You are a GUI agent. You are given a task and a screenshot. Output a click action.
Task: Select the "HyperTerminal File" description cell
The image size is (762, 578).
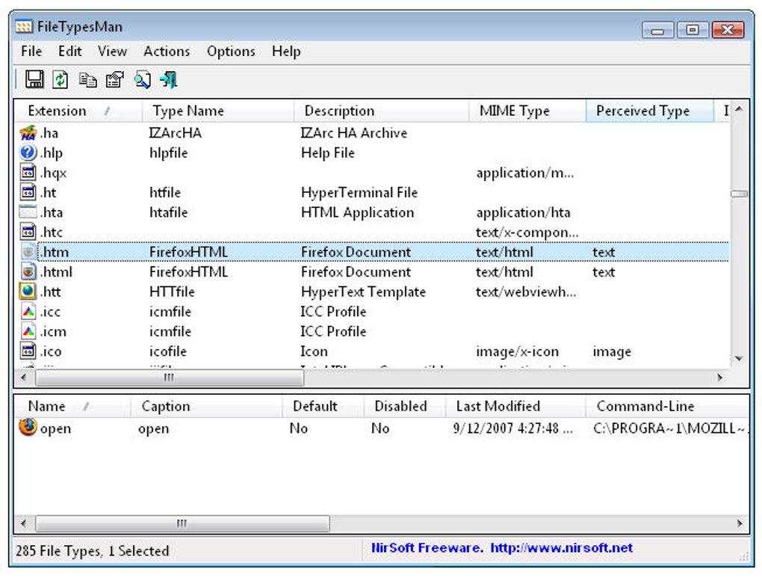coord(359,193)
